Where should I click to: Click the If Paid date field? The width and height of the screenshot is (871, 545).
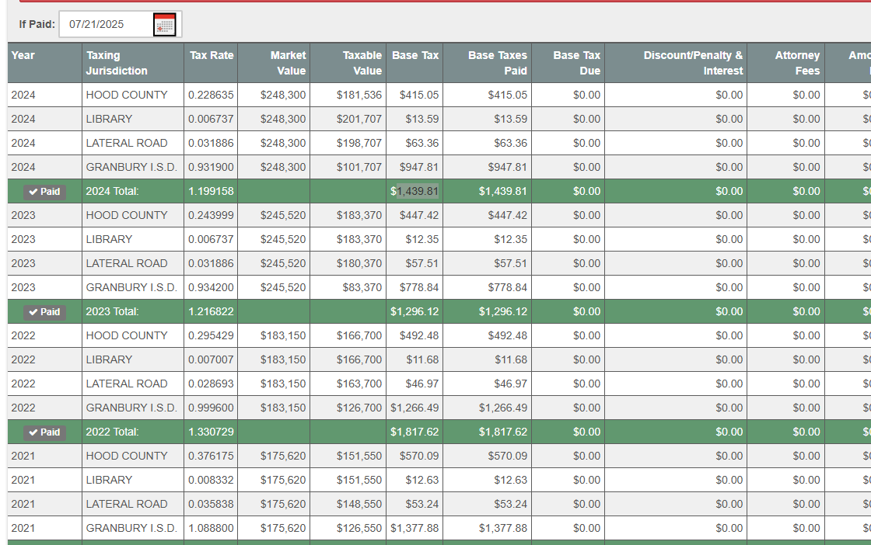click(105, 25)
